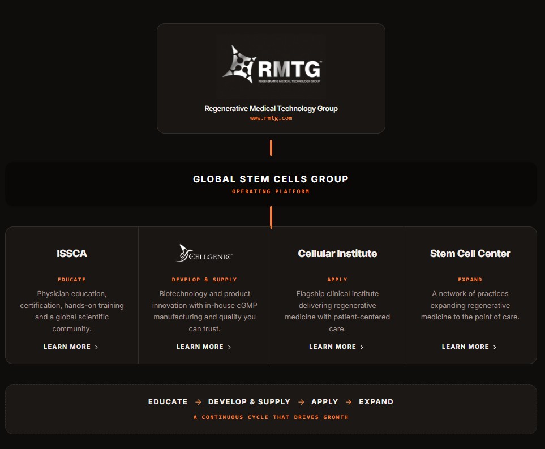Viewport: 545px width, 449px height.
Task: Click Regenerative Medical Technology Group title
Action: 271,109
